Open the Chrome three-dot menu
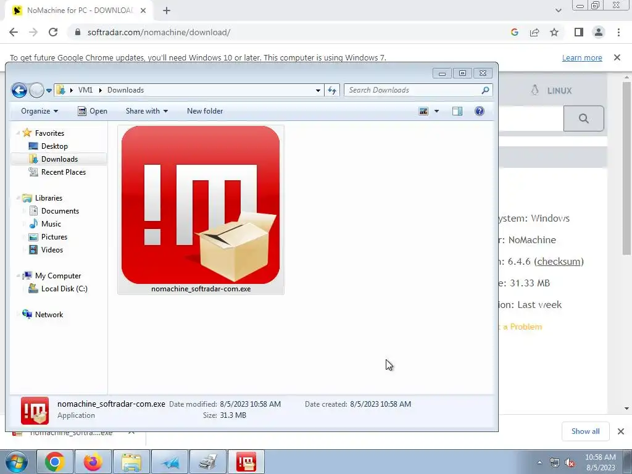Viewport: 632px width, 474px height. pyautogui.click(x=618, y=32)
